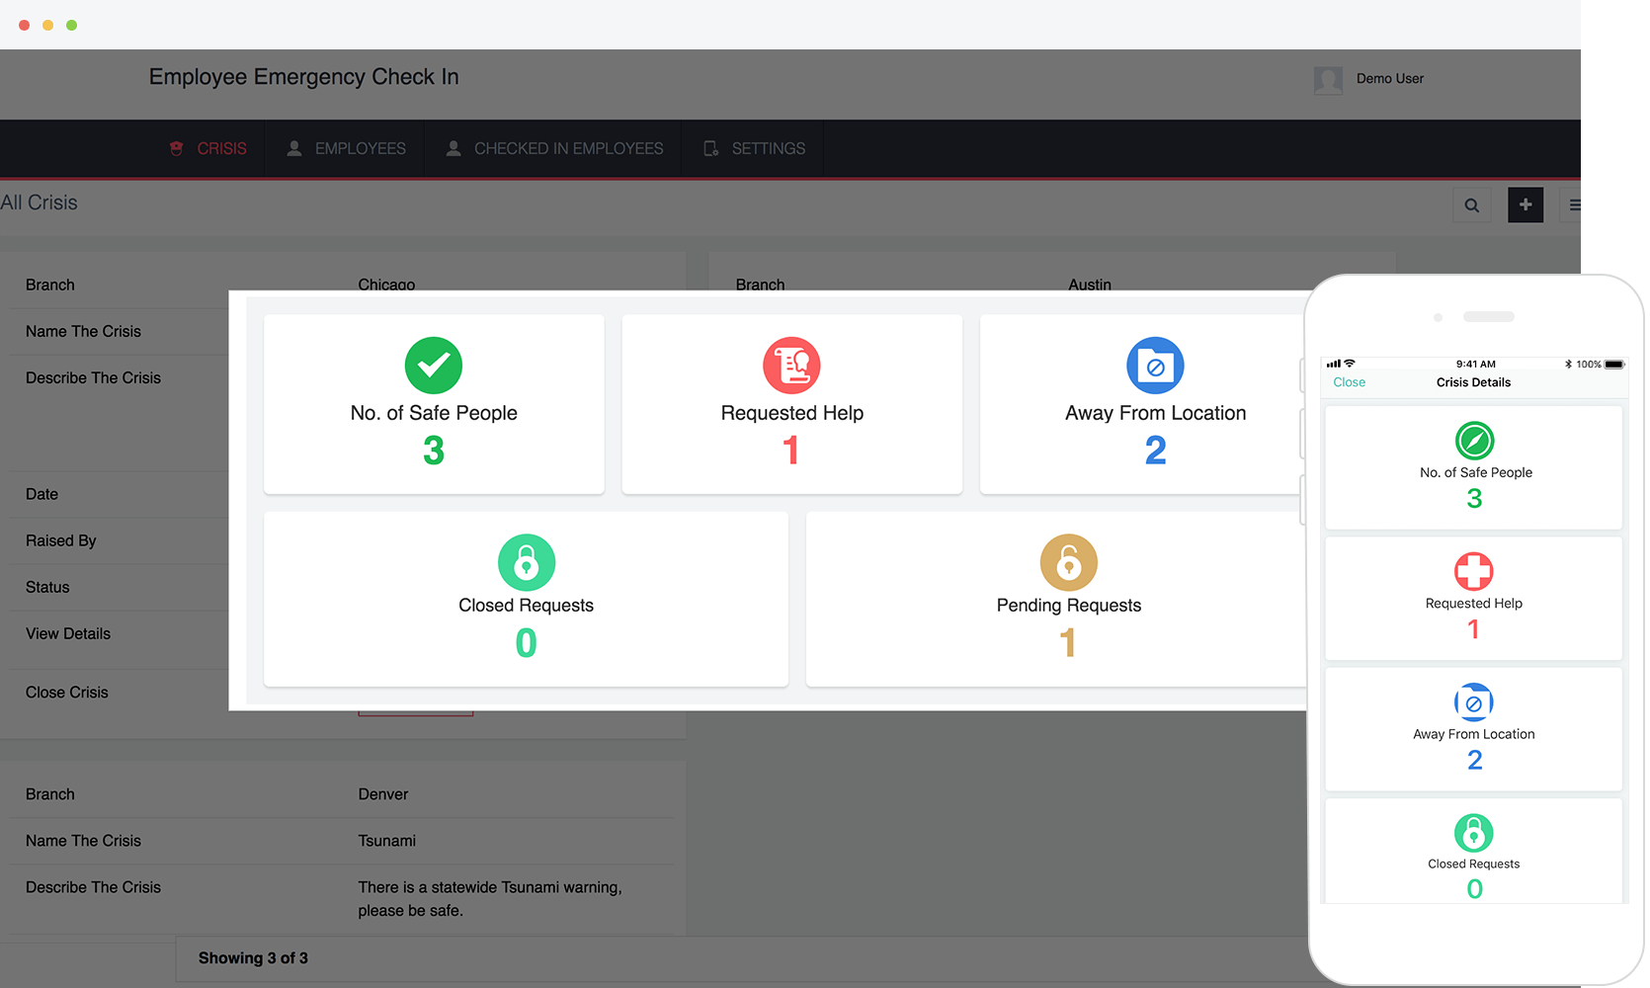The image size is (1650, 988).
Task: Click Close Crisis row label in Chicago card
Action: [67, 693]
